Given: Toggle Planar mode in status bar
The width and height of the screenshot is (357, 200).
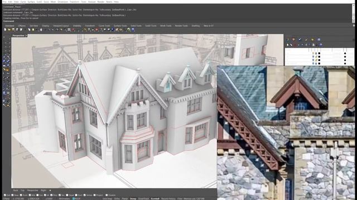Looking at the screenshot, I should pyautogui.click(x=125, y=199).
